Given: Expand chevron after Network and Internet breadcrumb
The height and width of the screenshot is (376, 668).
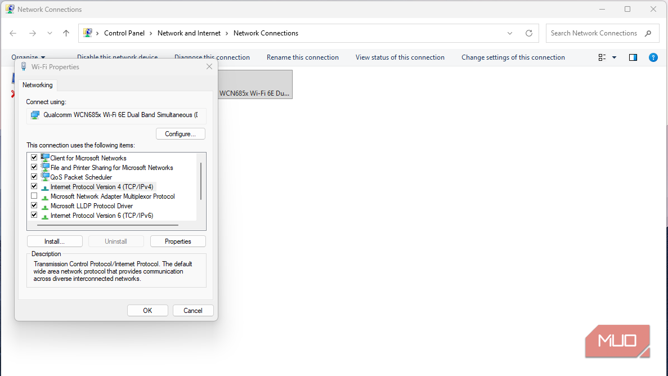Looking at the screenshot, I should tap(227, 33).
